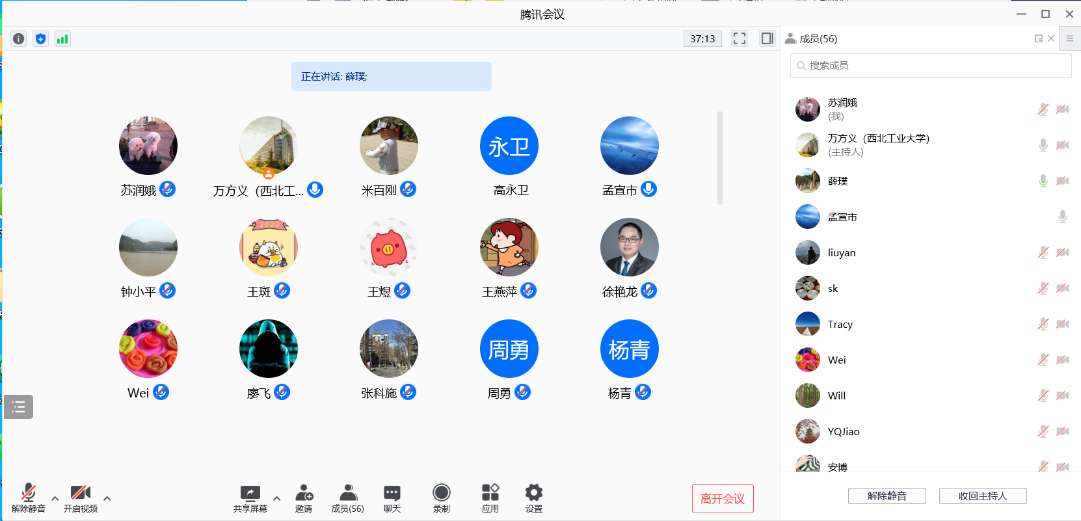Toggle the side panel layout button
Viewport: 1081px width, 521px height.
coord(767,38)
